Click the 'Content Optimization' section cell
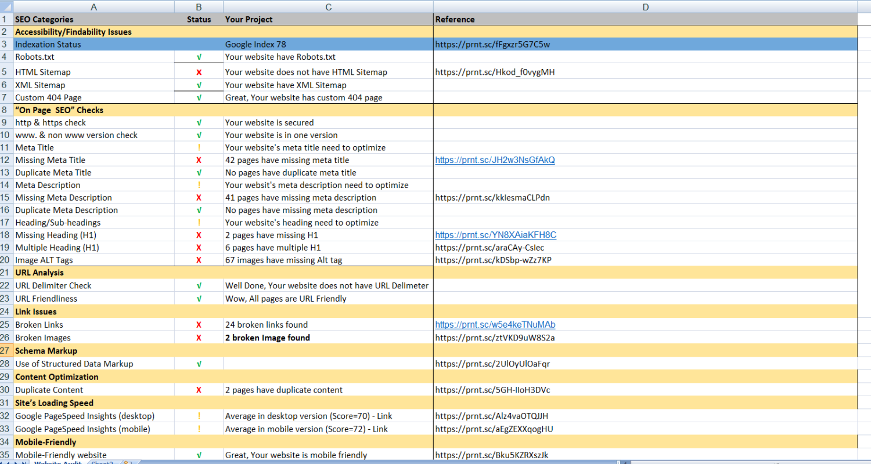The height and width of the screenshot is (464, 871). click(94, 377)
